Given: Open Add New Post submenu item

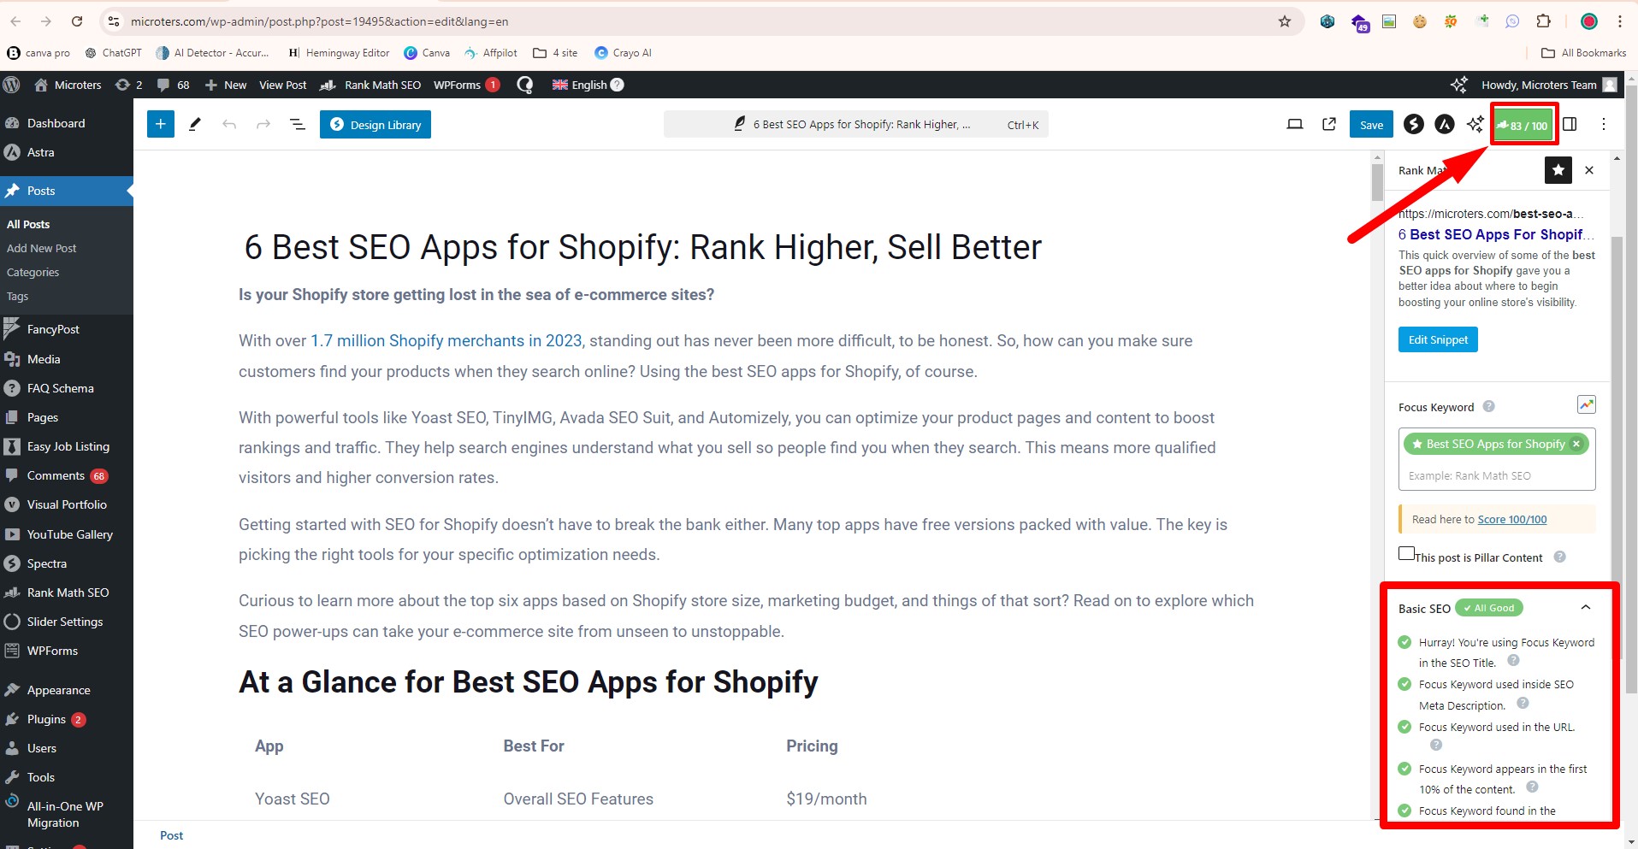Looking at the screenshot, I should point(41,248).
